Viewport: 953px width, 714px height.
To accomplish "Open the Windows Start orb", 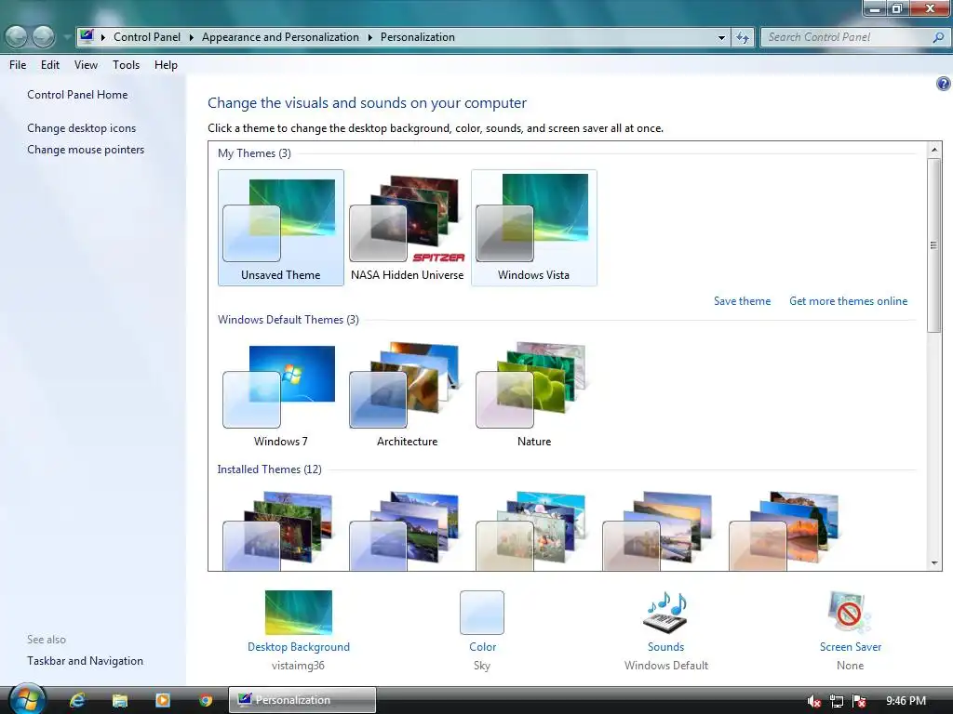I will pos(27,699).
